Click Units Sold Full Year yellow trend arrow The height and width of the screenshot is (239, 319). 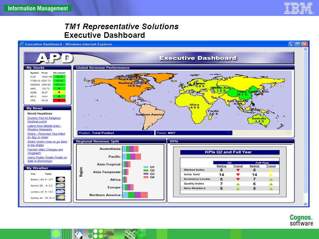[x=271, y=175]
